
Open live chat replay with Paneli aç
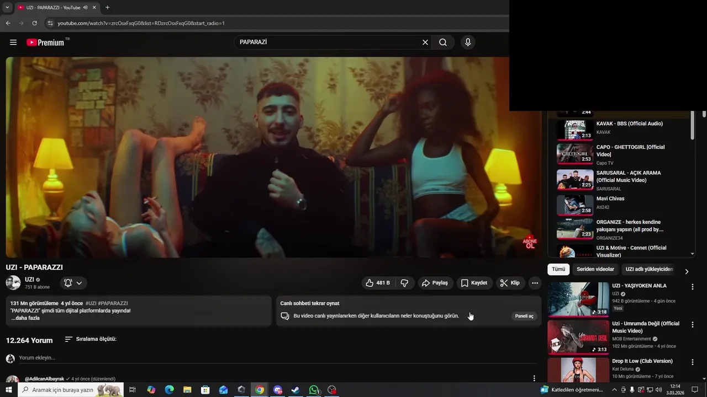[x=524, y=316]
